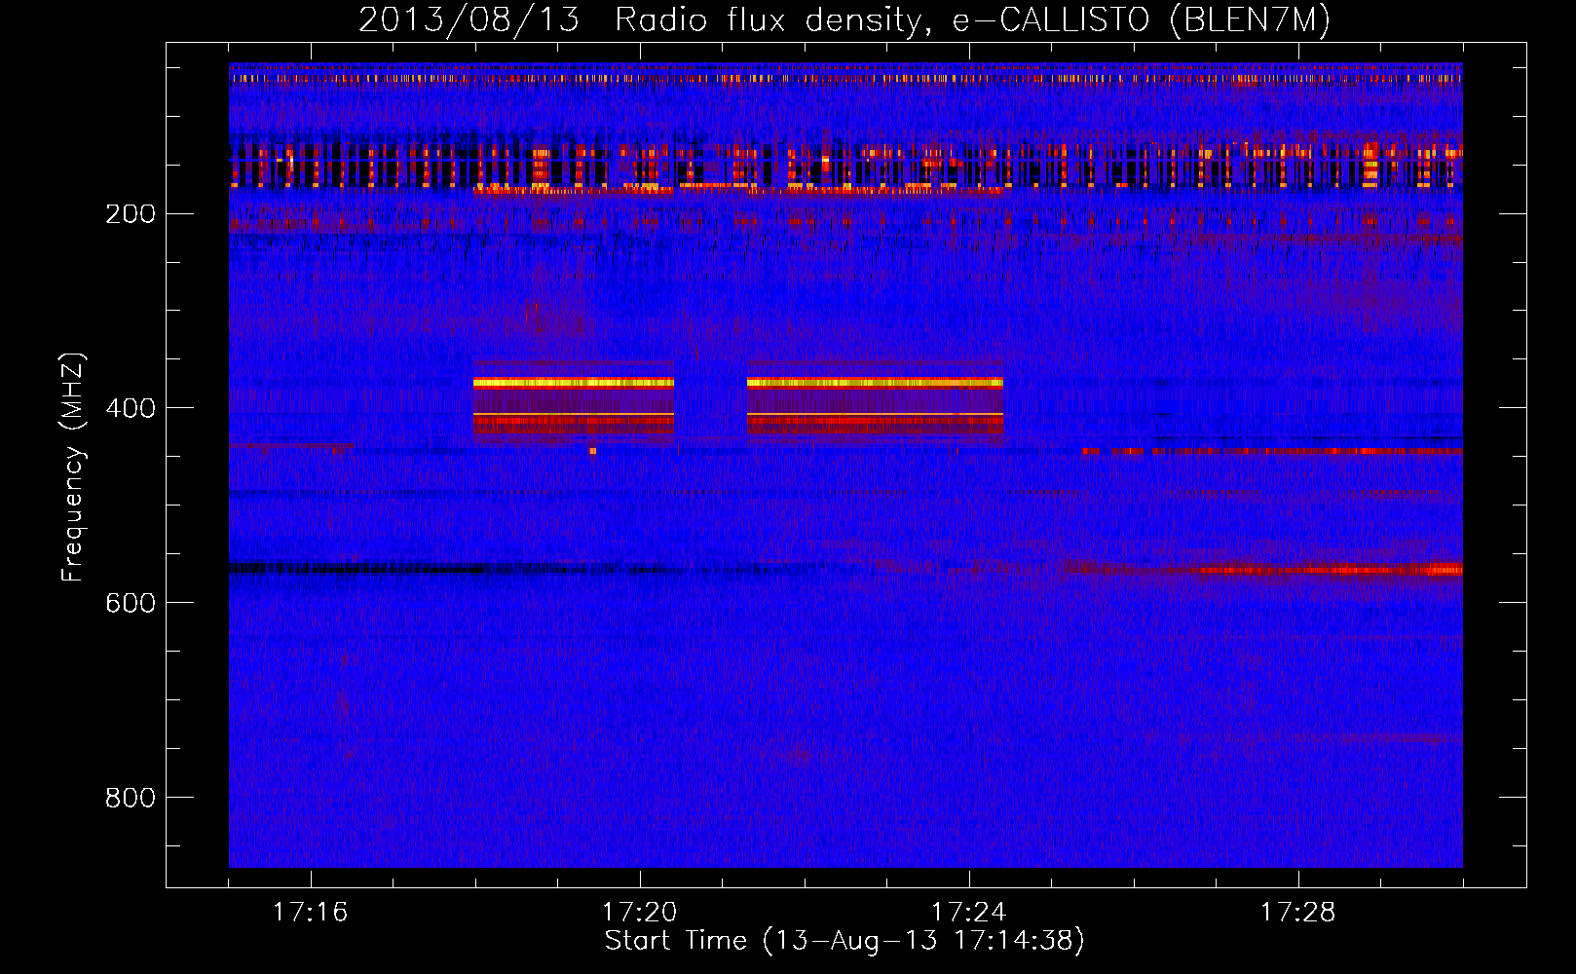
Task: Click the '17:20' time tick label
Action: [639, 913]
